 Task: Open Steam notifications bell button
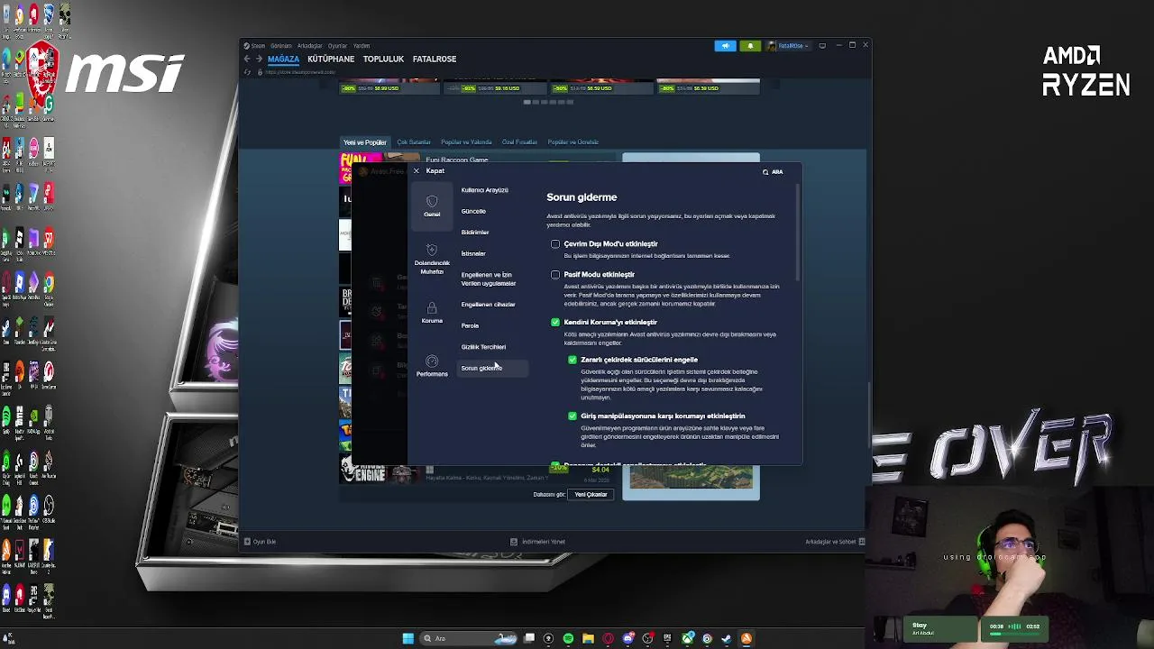point(750,45)
